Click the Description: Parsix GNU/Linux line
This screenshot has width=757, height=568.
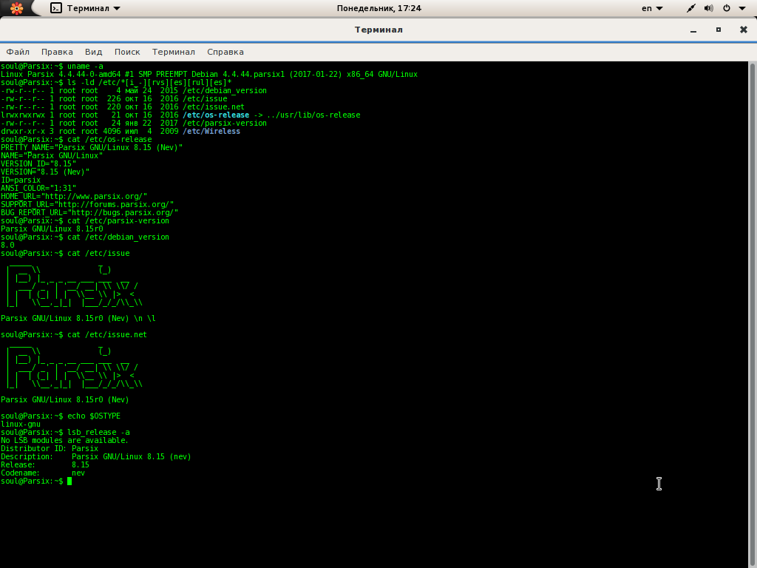click(96, 457)
